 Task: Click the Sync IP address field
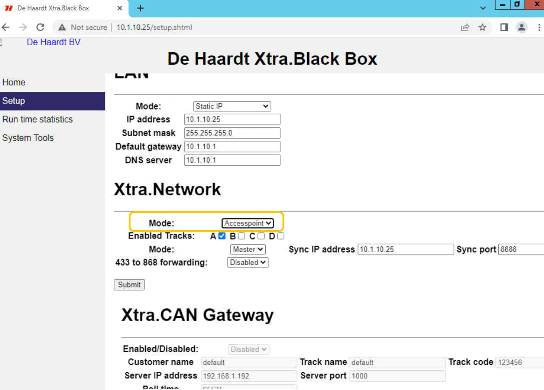(x=406, y=249)
